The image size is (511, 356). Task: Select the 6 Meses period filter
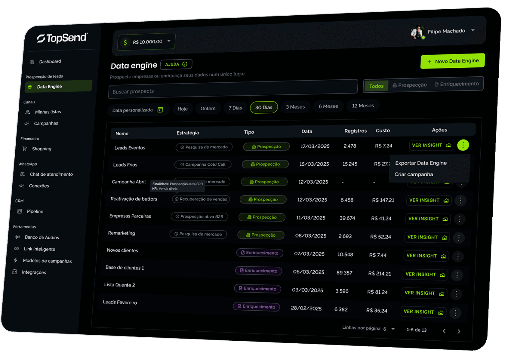pyautogui.click(x=328, y=106)
